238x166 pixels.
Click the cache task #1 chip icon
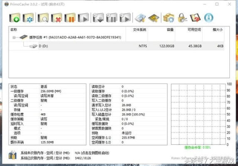tap(24, 37)
